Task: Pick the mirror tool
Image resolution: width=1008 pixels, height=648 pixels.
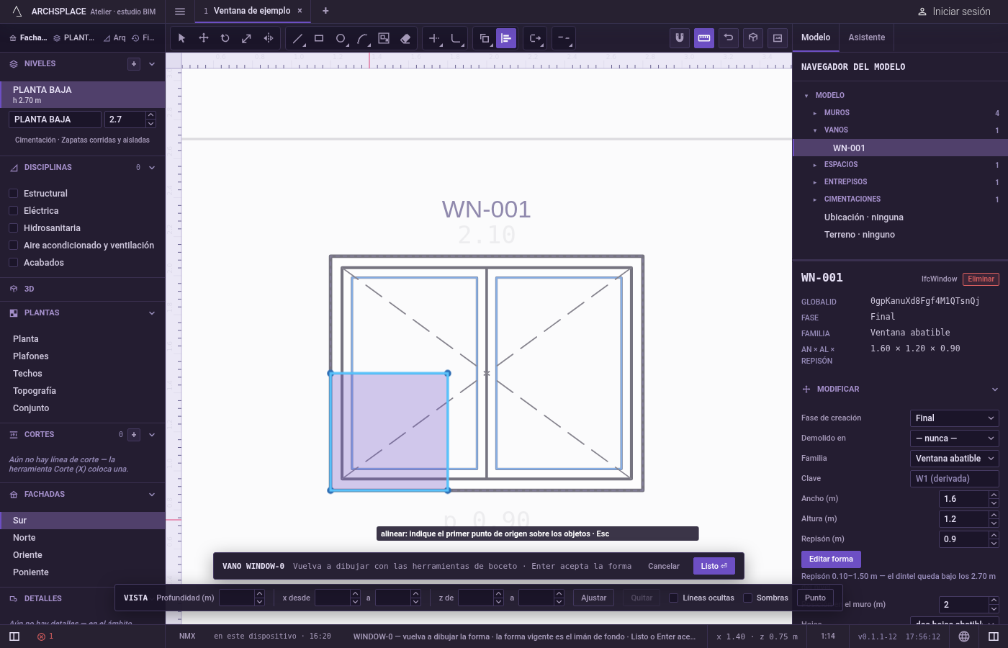Action: 269,38
